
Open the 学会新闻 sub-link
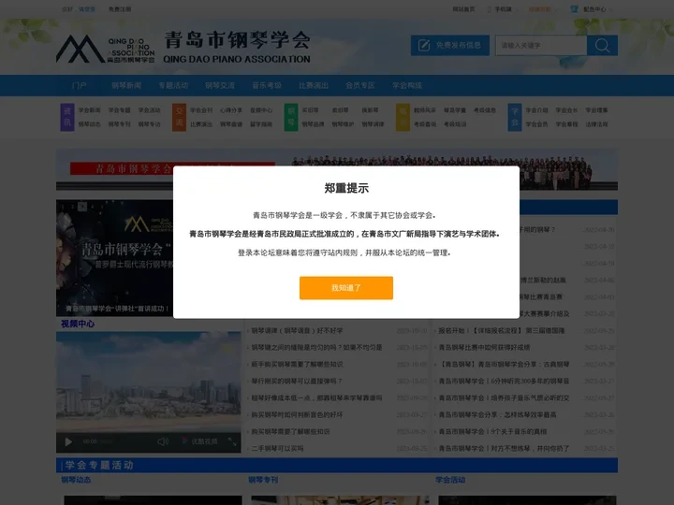point(90,110)
